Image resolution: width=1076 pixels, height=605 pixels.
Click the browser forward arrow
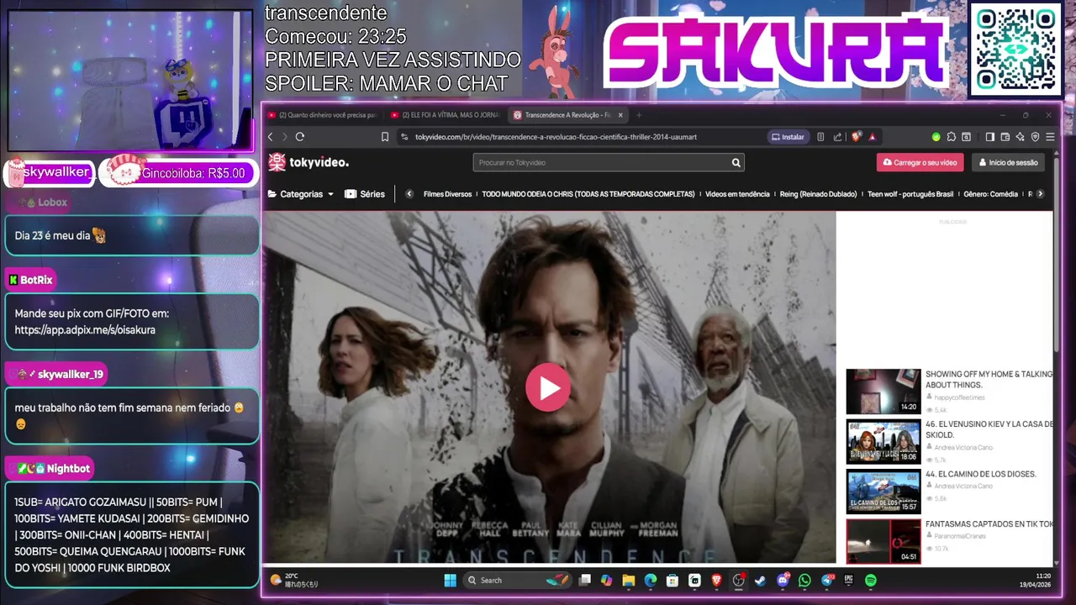pyautogui.click(x=285, y=137)
